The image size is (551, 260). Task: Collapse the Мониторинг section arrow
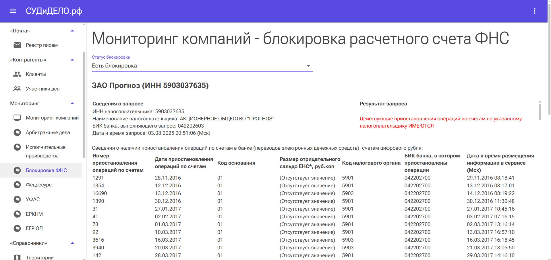tap(72, 103)
